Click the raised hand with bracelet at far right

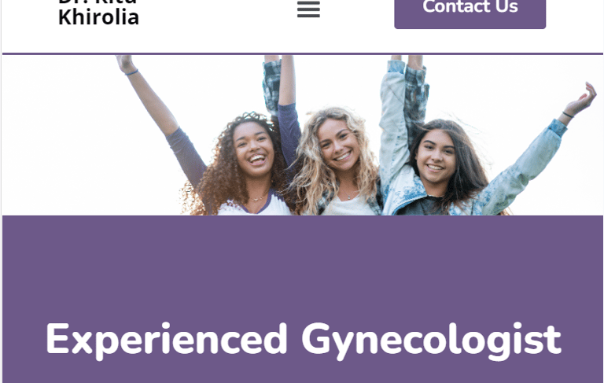582,101
